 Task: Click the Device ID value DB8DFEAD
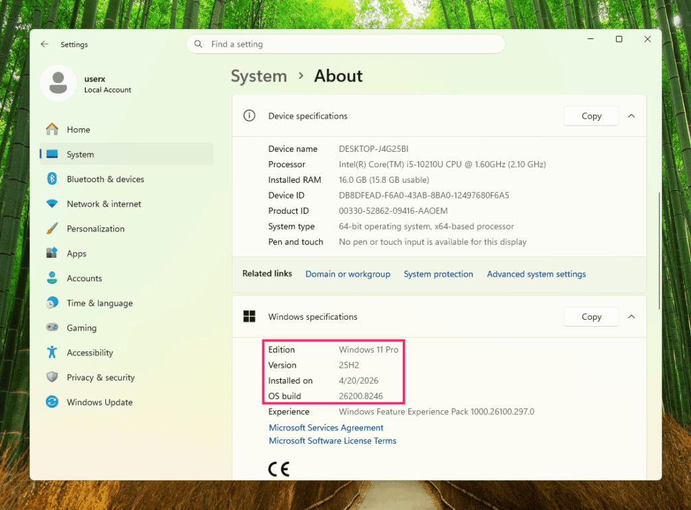point(424,195)
